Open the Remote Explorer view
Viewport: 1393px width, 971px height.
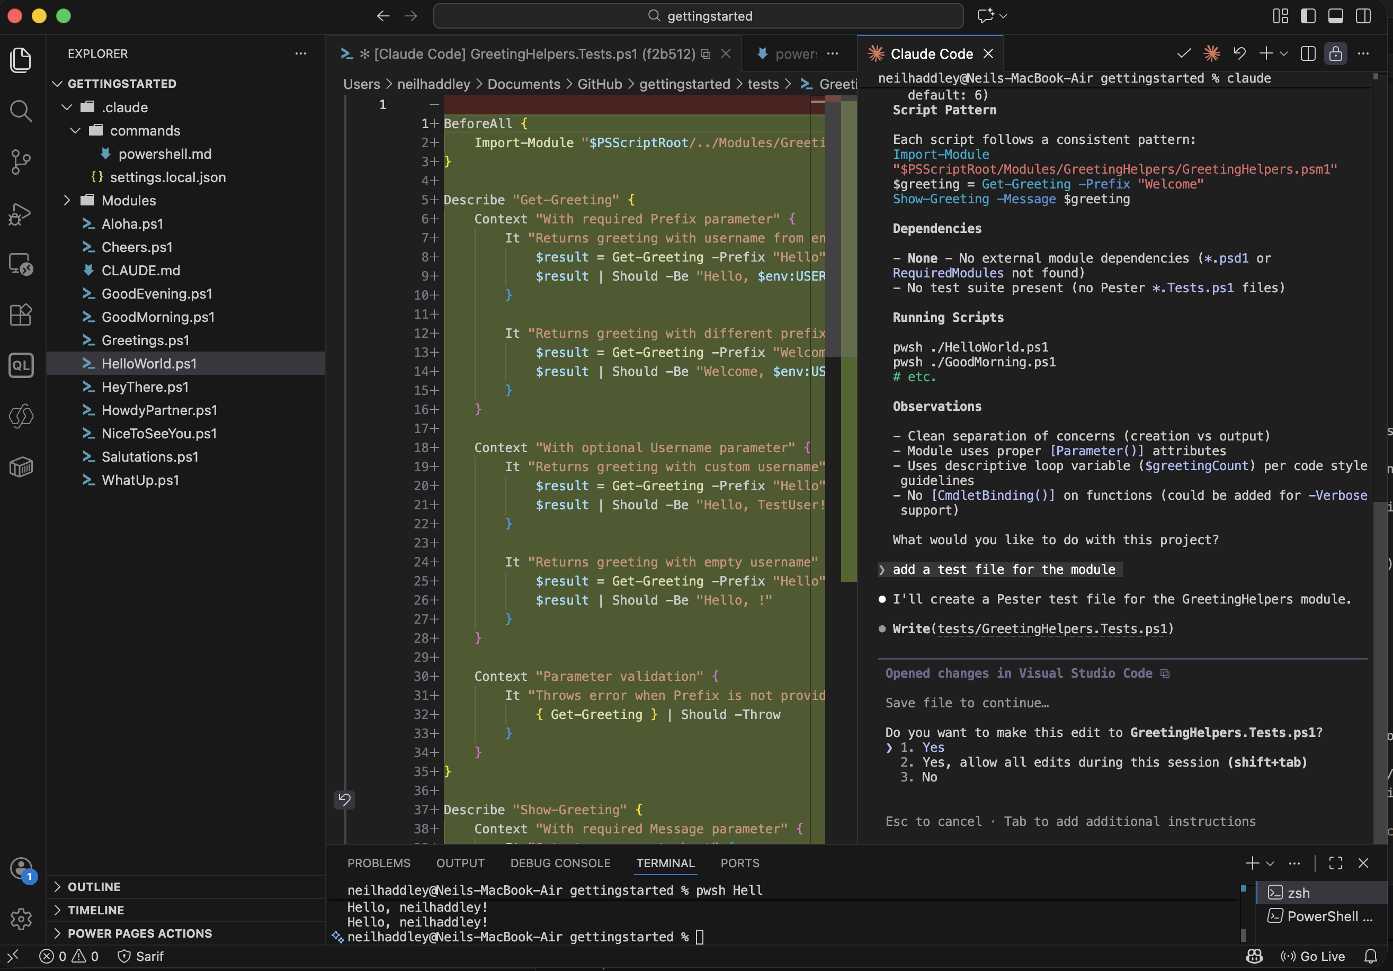pyautogui.click(x=21, y=264)
